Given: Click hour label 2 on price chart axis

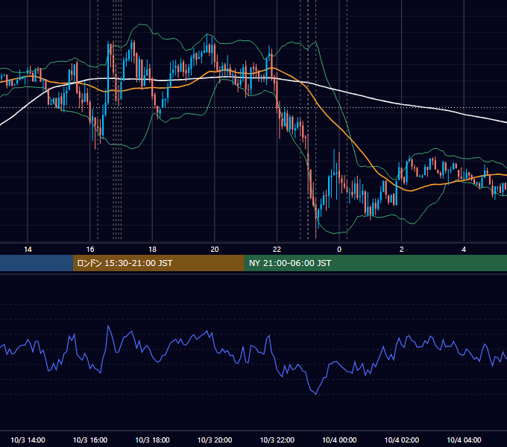Looking at the screenshot, I should pyautogui.click(x=402, y=250).
